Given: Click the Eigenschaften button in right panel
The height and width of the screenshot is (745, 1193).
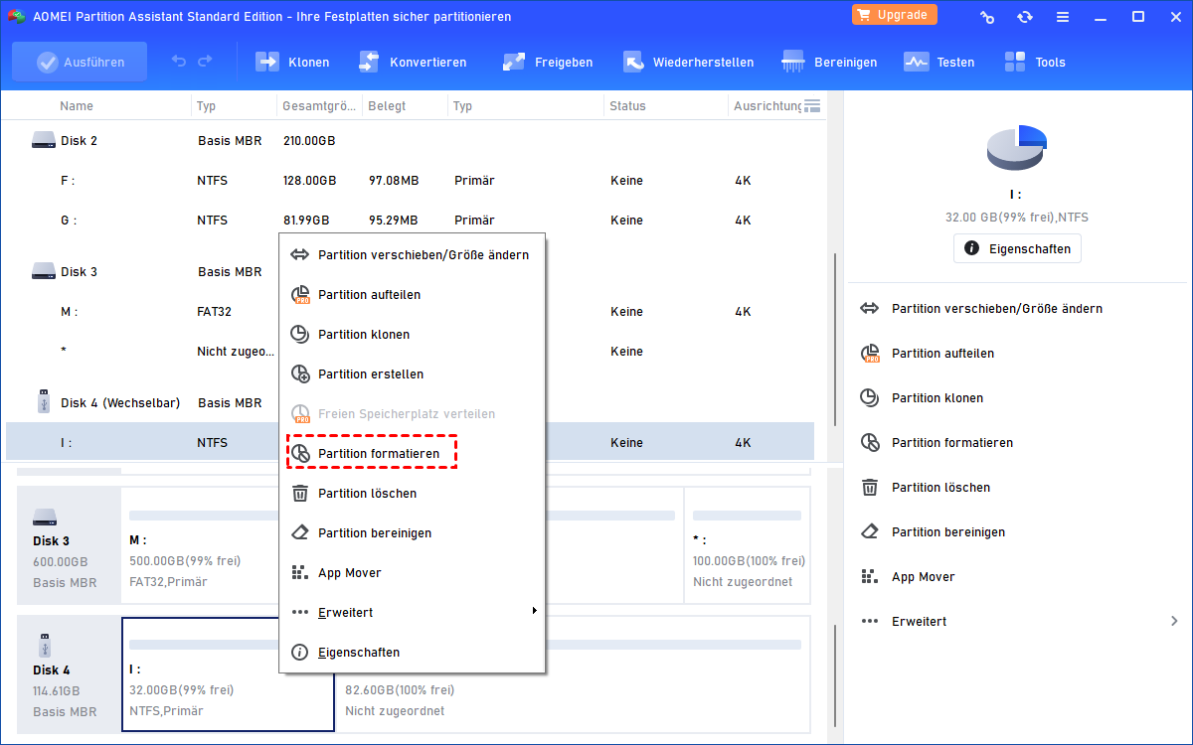Looking at the screenshot, I should click(1017, 248).
